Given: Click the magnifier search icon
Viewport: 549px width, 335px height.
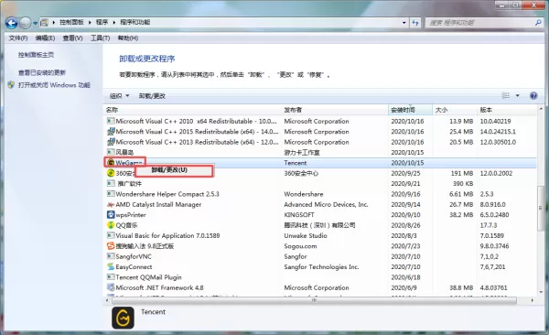Looking at the screenshot, I should coord(538,23).
